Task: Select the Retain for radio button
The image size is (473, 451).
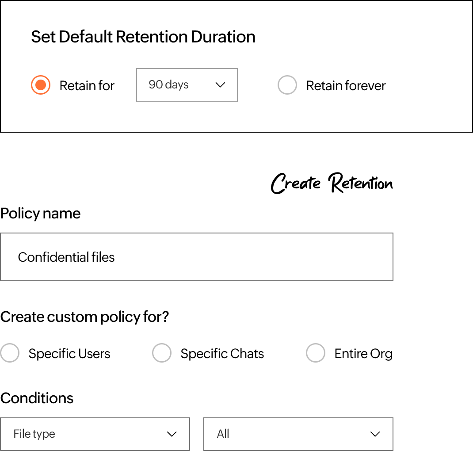Action: 41,85
